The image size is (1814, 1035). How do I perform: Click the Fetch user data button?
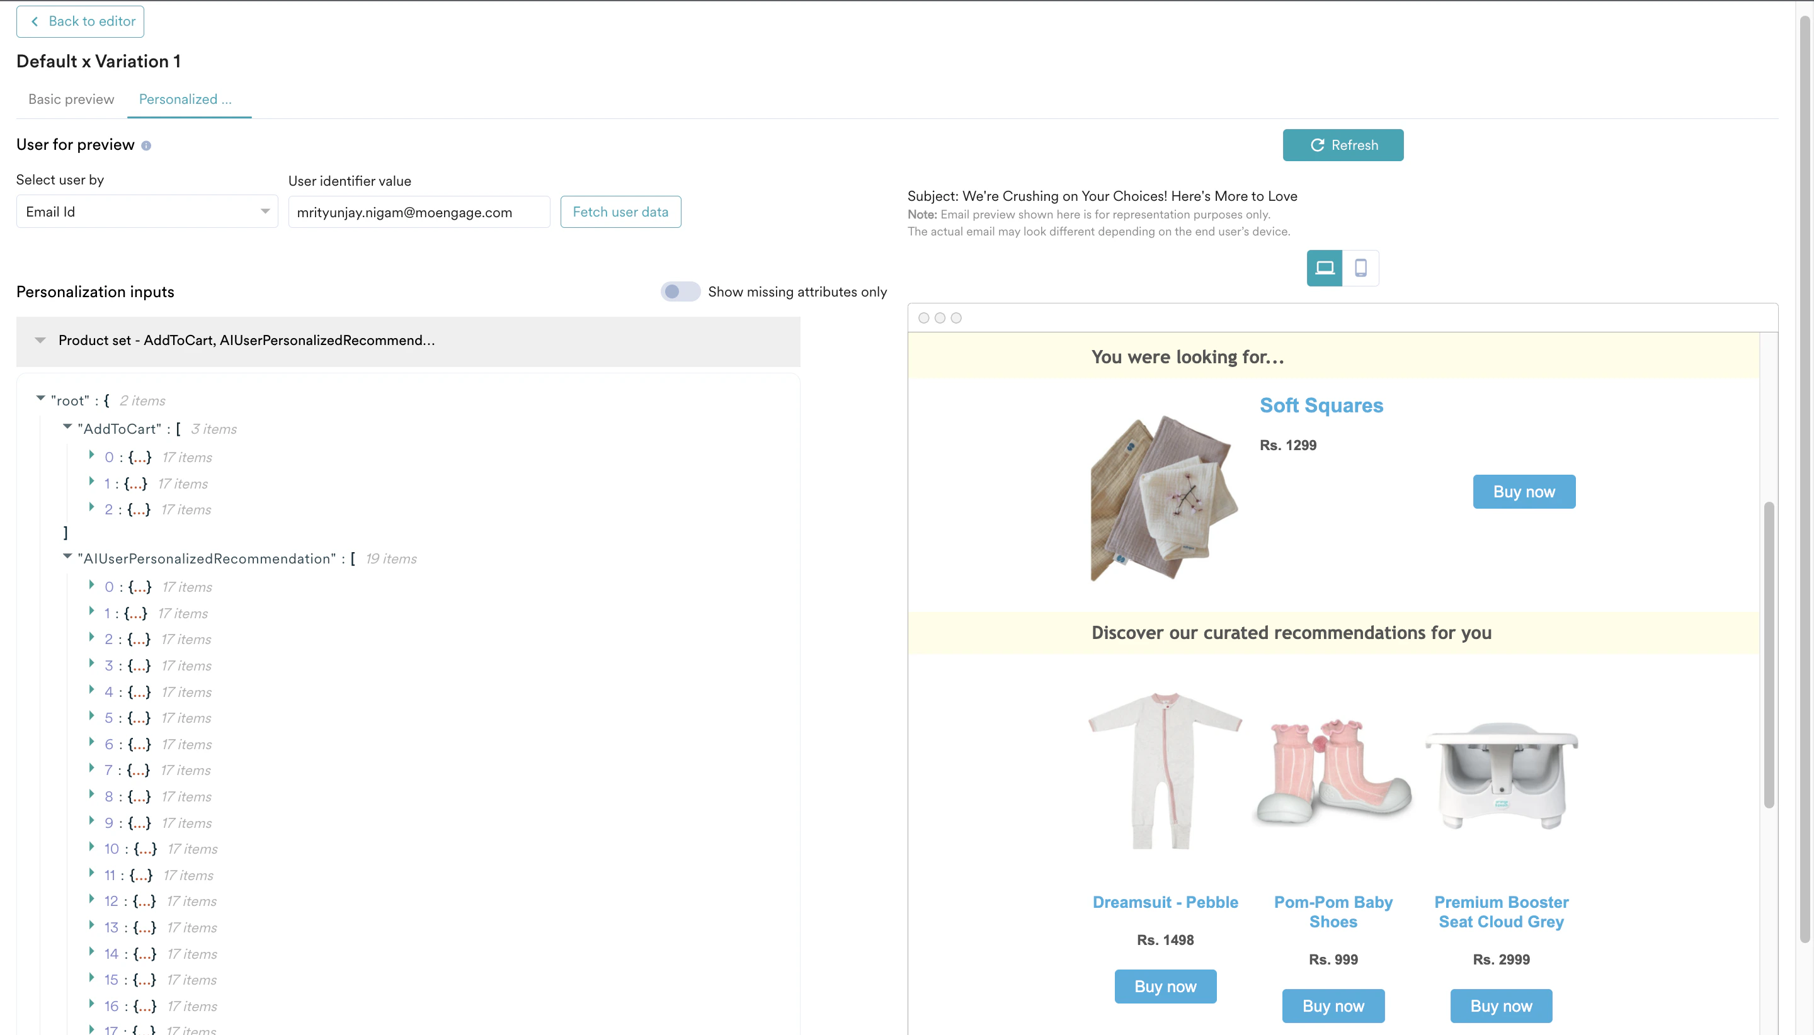(620, 212)
